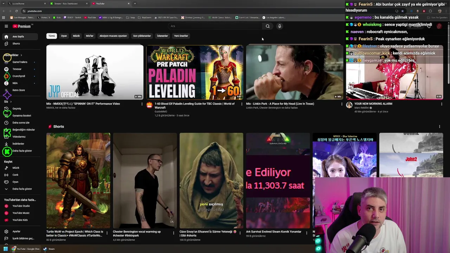Open options for the Cüce Ersoy short
Image resolution: width=450 pixels, height=253 pixels.
(240, 233)
